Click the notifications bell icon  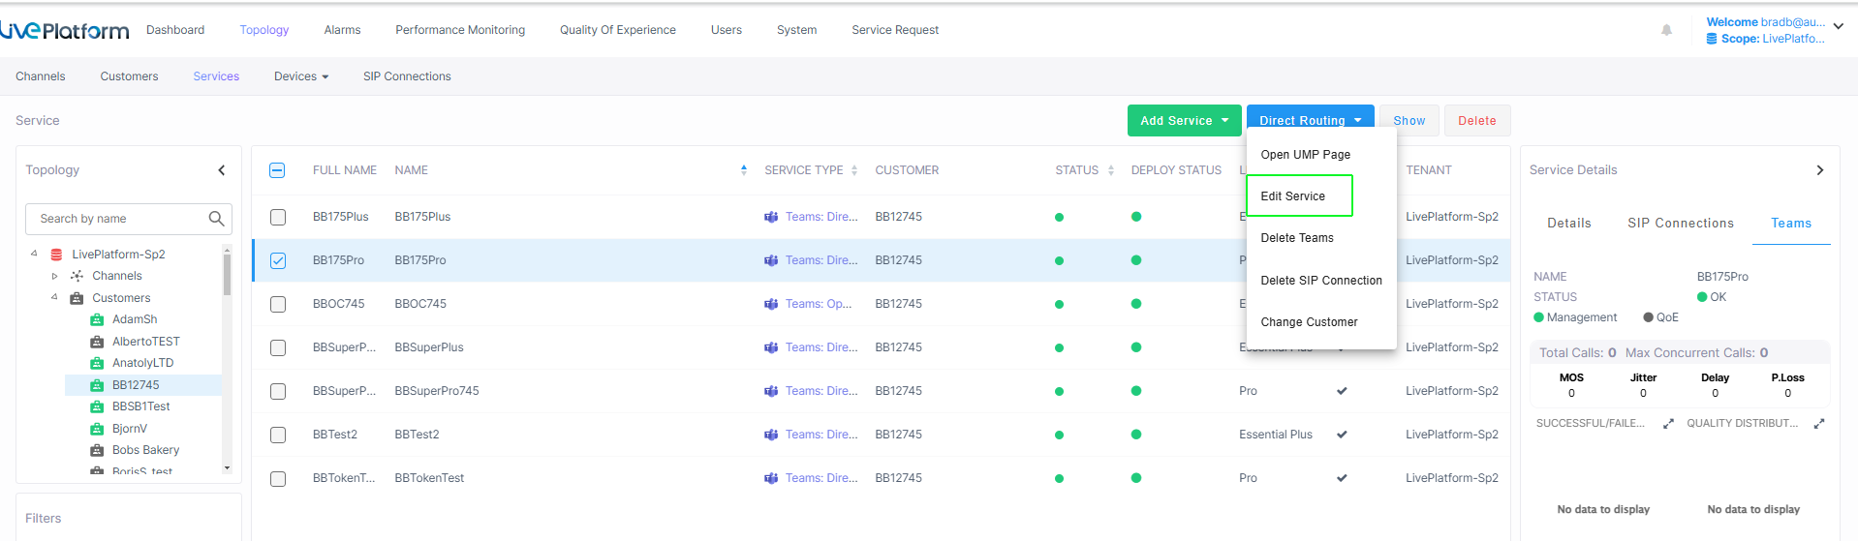(1666, 30)
